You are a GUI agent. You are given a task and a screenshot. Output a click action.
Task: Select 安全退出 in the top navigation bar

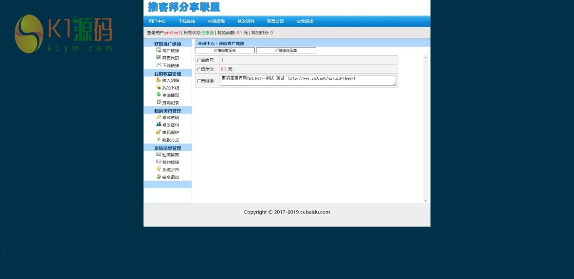point(305,21)
